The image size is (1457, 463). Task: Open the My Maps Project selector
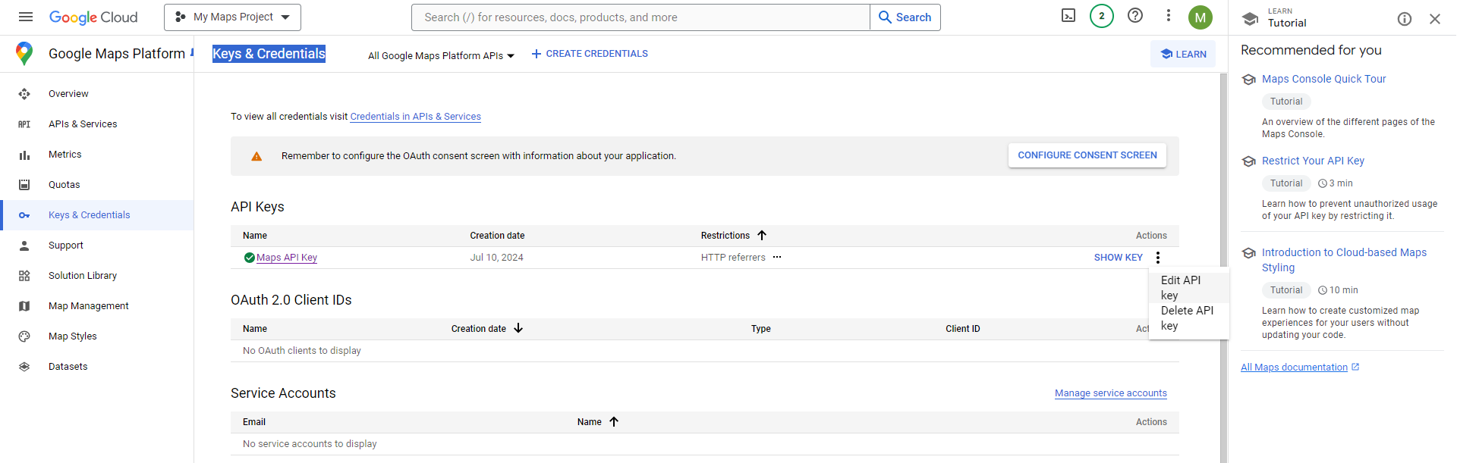232,17
